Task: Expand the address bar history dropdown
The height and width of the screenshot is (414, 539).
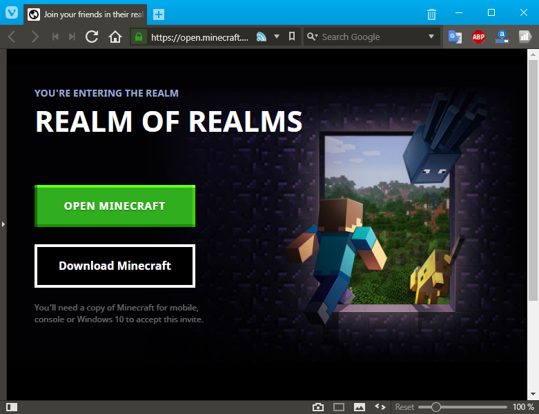Action: point(277,37)
